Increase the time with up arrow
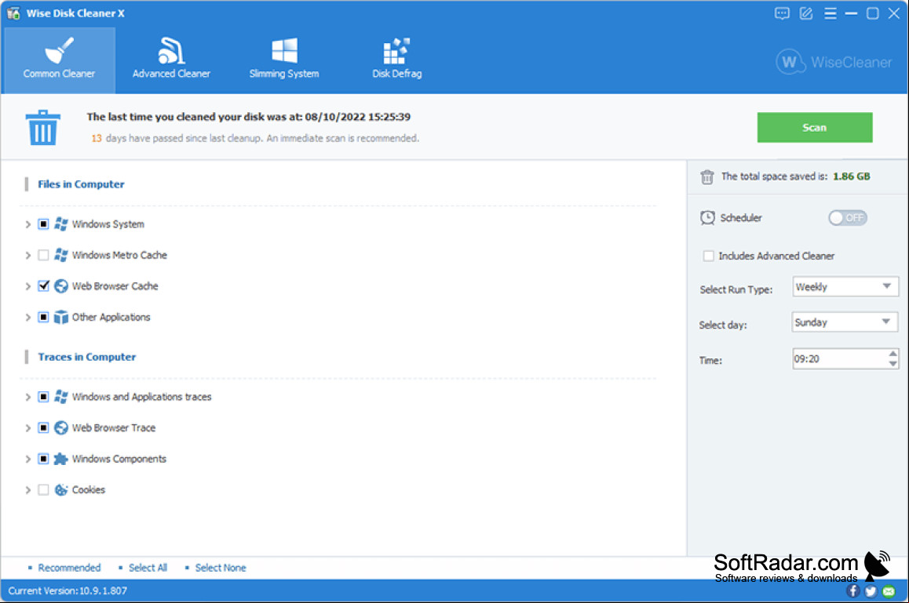 [893, 354]
